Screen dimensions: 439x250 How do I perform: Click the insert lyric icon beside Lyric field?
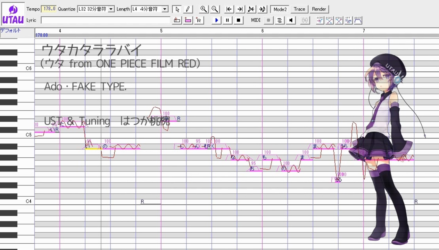click(x=177, y=20)
